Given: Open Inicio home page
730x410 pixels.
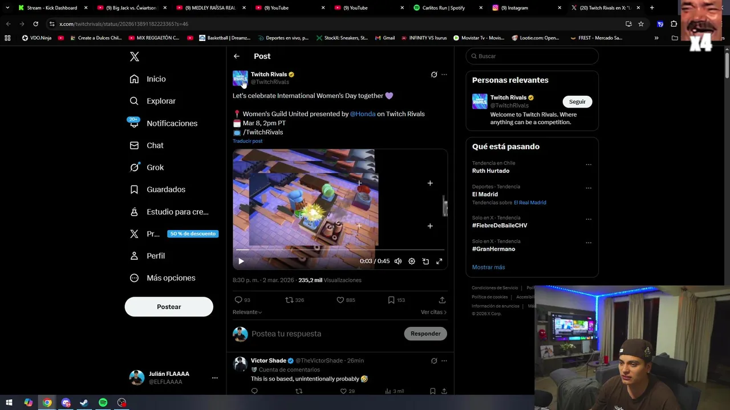Looking at the screenshot, I should [148, 79].
